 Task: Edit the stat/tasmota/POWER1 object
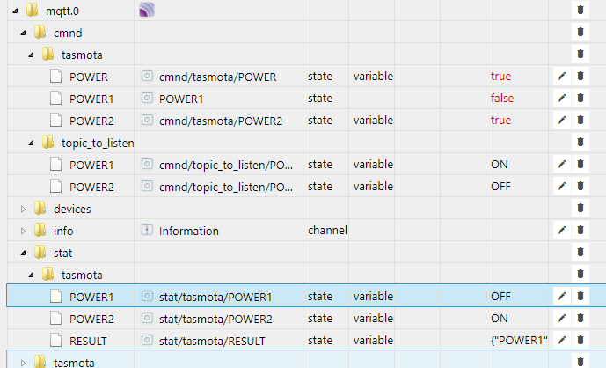point(561,297)
